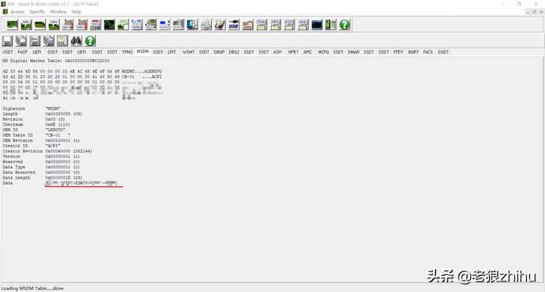The width and height of the screenshot is (545, 292).
Task: Click the second icon in the save toolbar
Action: [21, 41]
